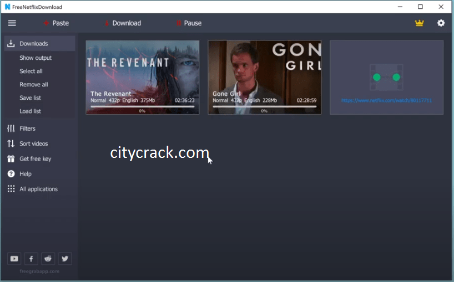
Task: Click the Sort videos arrows icon
Action: 11,143
